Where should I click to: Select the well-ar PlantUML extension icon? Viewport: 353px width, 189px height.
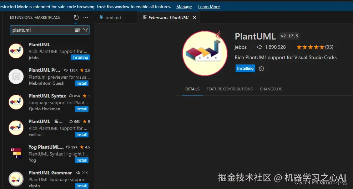[16, 128]
